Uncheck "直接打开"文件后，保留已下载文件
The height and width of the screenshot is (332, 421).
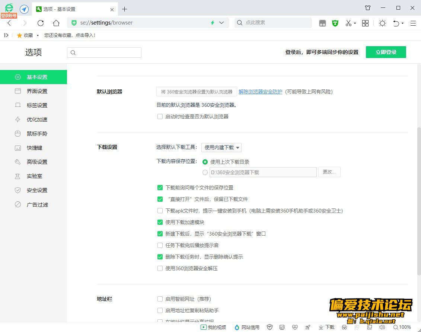[160, 199]
